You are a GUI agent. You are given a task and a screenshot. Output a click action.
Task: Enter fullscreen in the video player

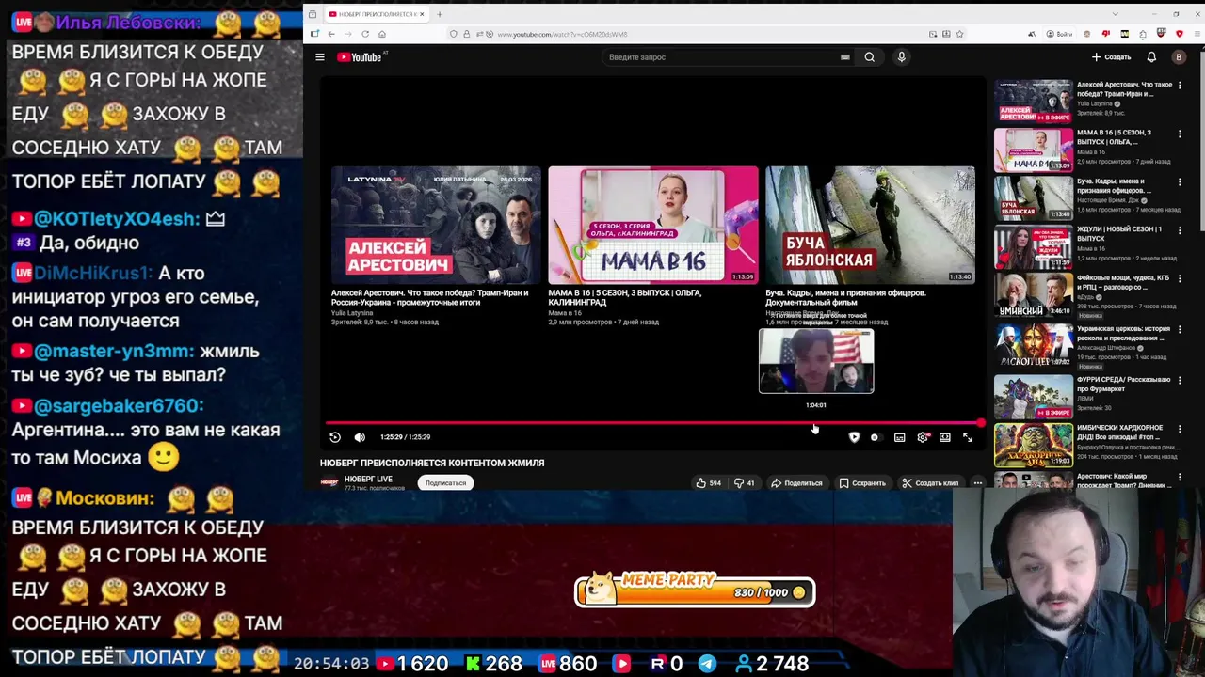(x=968, y=437)
